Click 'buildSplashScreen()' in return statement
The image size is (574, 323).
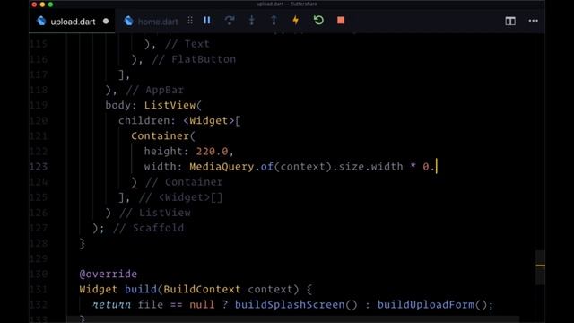click(x=296, y=305)
